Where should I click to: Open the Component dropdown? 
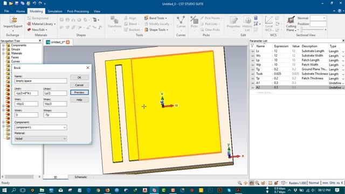pos(41,127)
